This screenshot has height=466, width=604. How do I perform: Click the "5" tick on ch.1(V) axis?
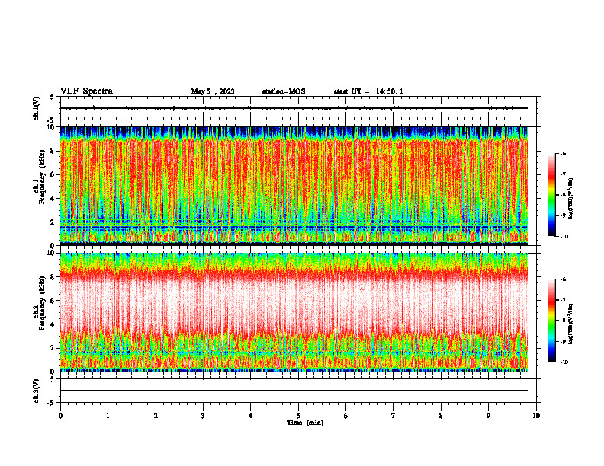pos(53,97)
